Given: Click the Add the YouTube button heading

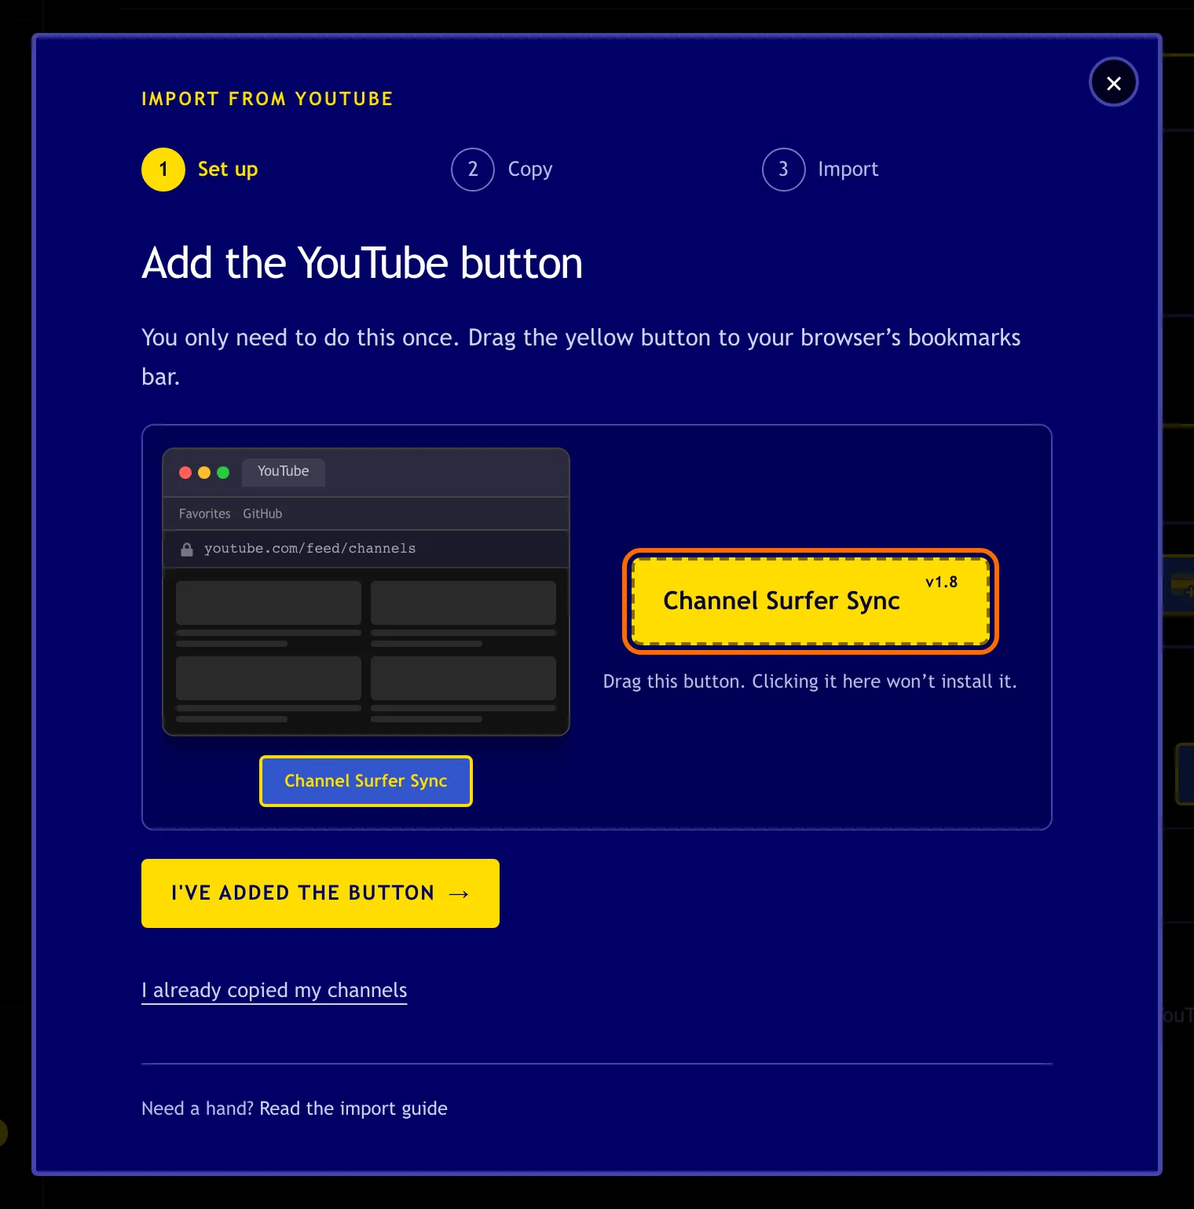Looking at the screenshot, I should pyautogui.click(x=362, y=263).
